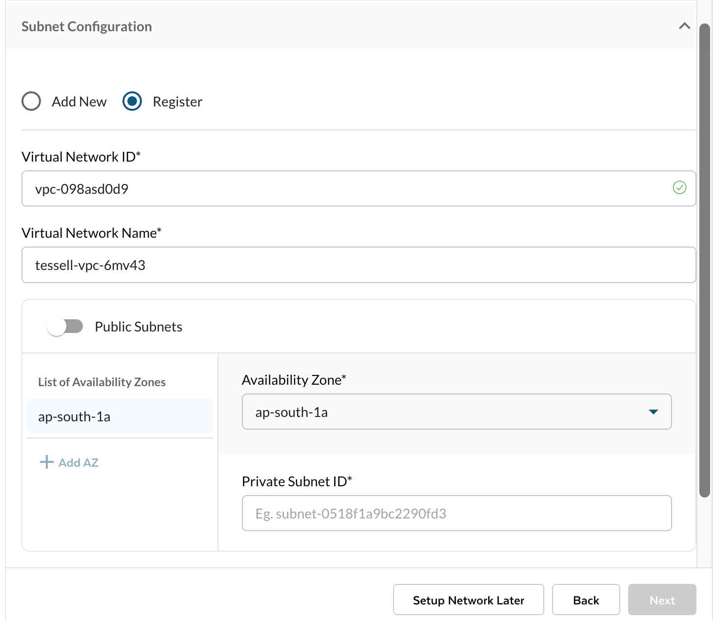Select the Add New radio button

pos(31,101)
